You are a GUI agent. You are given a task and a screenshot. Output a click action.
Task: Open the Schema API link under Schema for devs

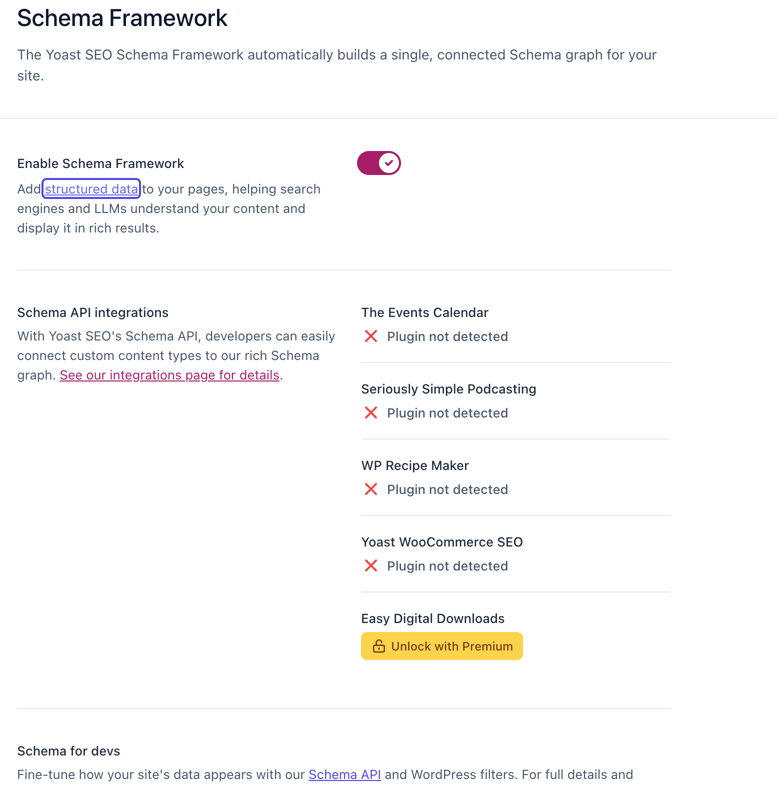click(x=344, y=774)
